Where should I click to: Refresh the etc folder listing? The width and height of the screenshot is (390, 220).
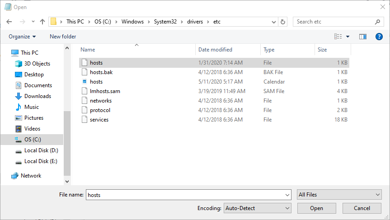283,22
